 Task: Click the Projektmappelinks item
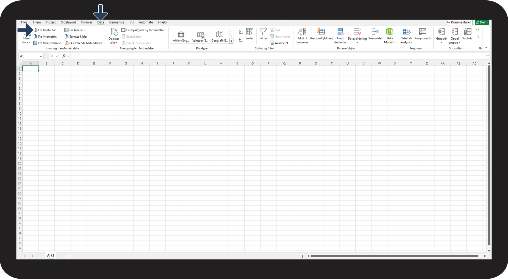tap(136, 43)
